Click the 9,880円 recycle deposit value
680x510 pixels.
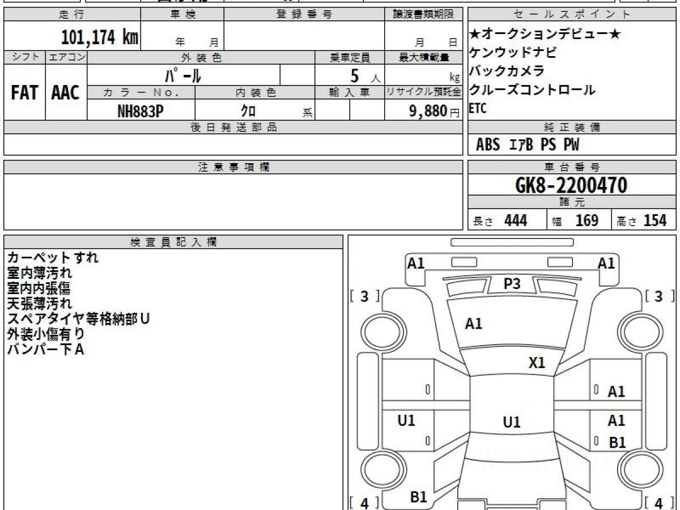434,111
